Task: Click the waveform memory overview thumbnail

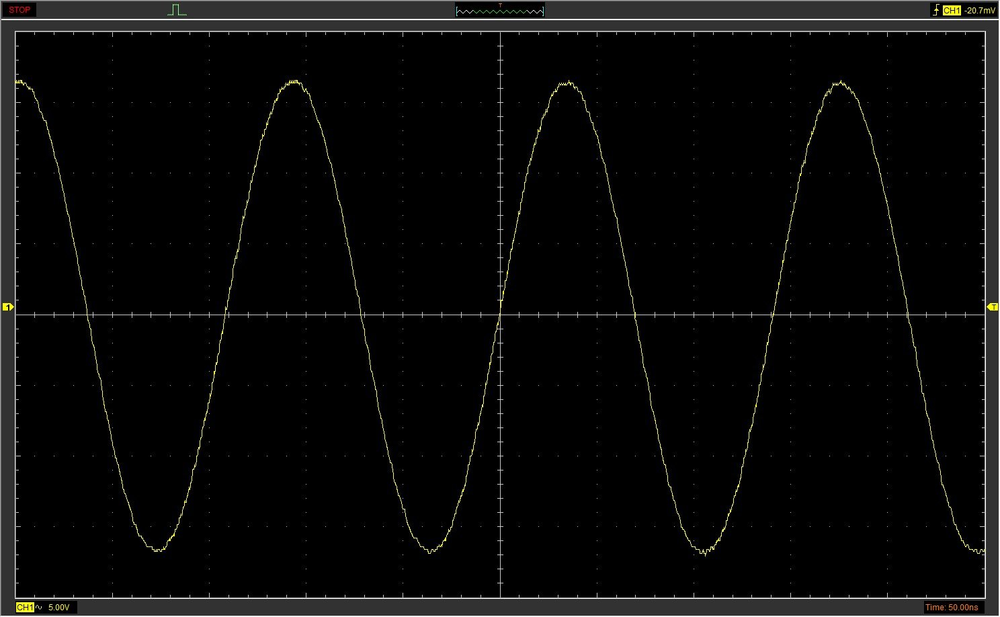Action: [499, 11]
